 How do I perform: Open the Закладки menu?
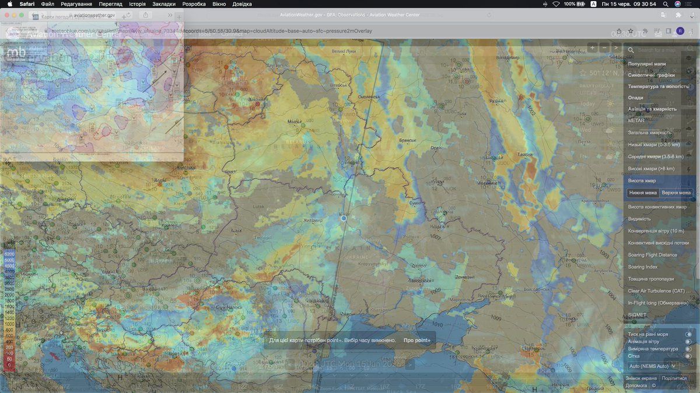pos(164,3)
